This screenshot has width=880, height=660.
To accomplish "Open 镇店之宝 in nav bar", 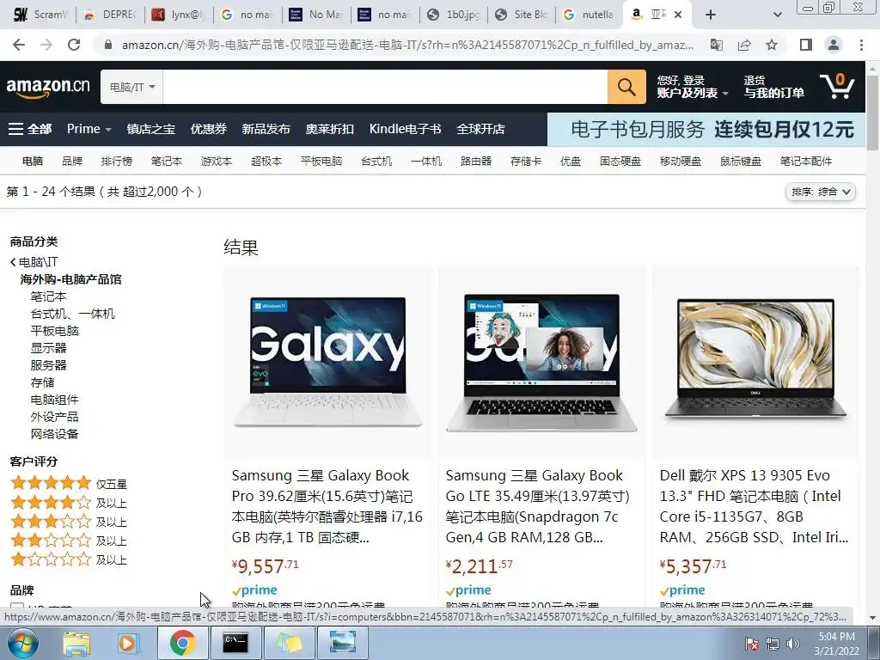I will (151, 129).
